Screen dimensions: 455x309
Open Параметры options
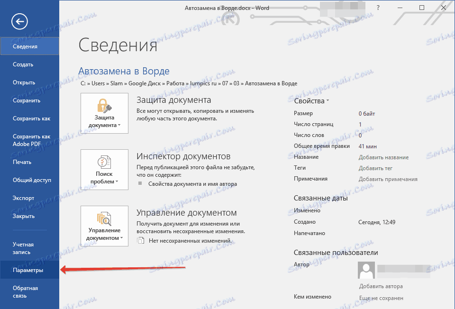29,270
